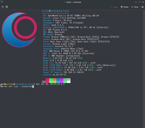145x128 pixels.
Task: Click the 'GPU 1: Intel Arc B580' line
Action: (69, 54)
